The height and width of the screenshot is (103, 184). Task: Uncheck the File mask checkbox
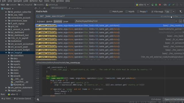point(152,11)
